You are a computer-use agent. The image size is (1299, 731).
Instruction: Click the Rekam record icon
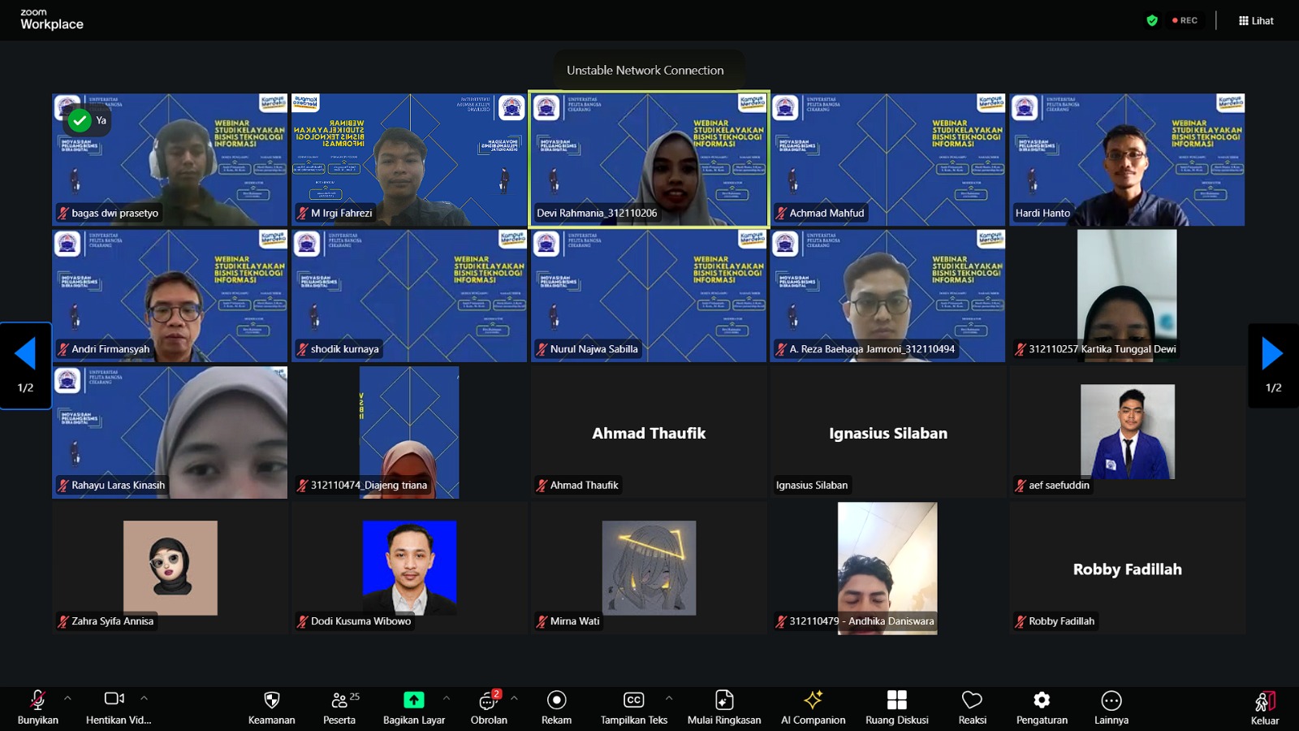coord(556,700)
